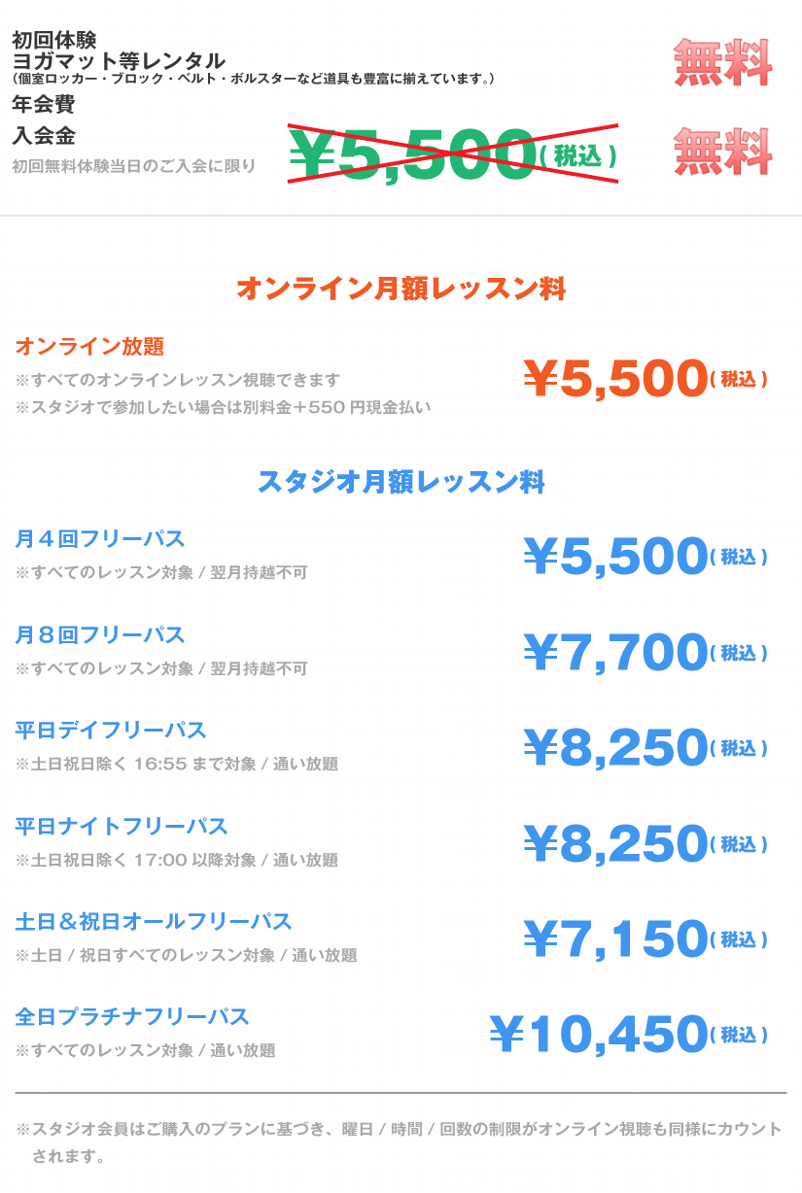This screenshot has width=802, height=1193.
Task: Select the 平日ナイトフリーパス plan title
Action: point(122,827)
